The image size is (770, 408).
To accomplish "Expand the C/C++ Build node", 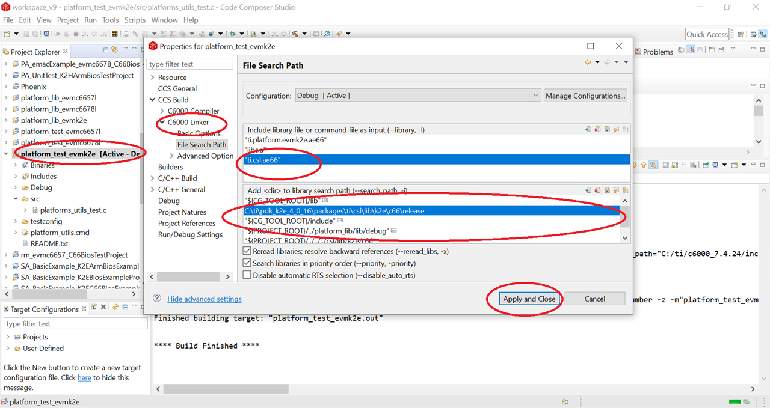I will coord(153,178).
